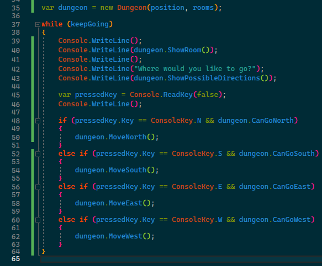This screenshot has height=266, width=322.
Task: Click line number 45 in the gutter
Action: coord(16,95)
